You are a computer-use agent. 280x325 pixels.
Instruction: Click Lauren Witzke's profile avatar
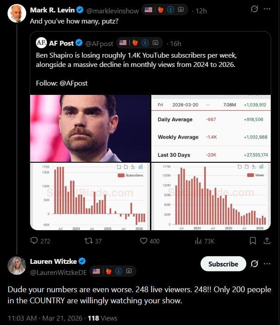17,265
